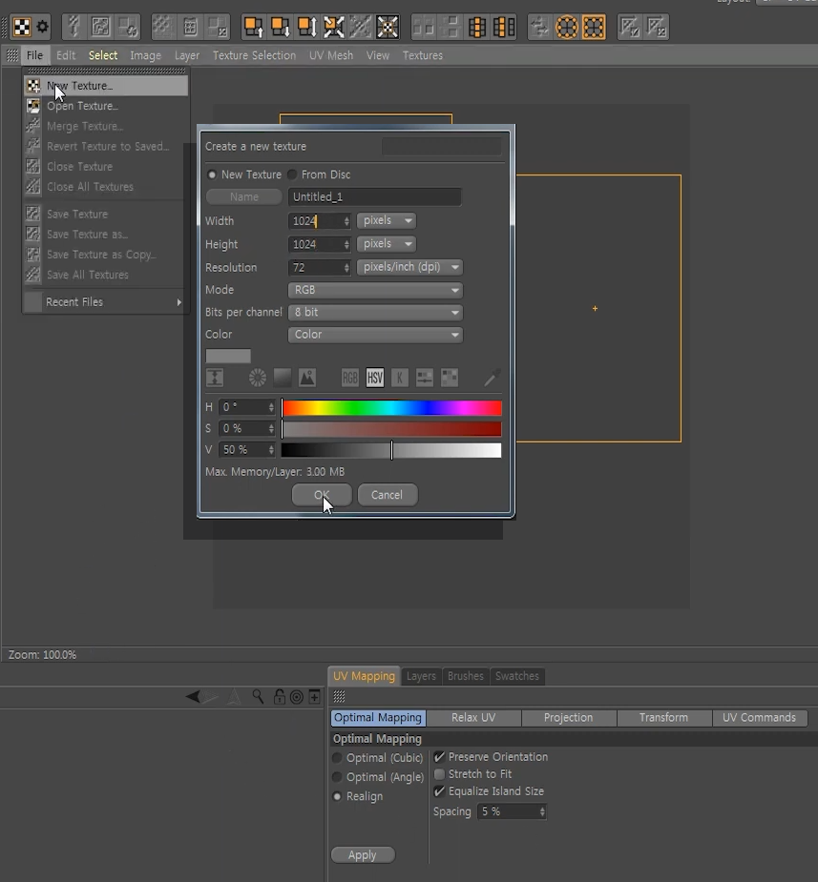The height and width of the screenshot is (882, 818).
Task: Click the Spacing 5 % stepper arrows
Action: click(x=542, y=811)
